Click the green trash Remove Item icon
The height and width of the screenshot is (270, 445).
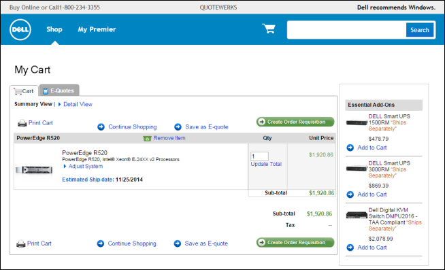147,139
